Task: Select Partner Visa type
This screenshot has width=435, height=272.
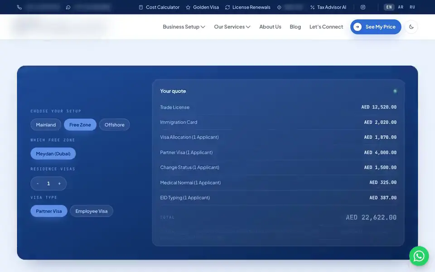Action: tap(49, 211)
